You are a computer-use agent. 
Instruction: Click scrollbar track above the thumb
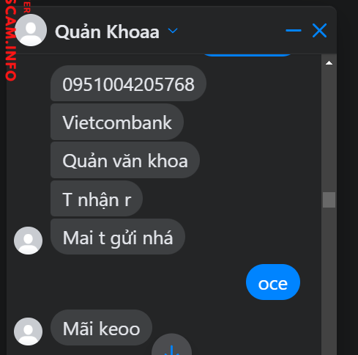click(x=329, y=130)
